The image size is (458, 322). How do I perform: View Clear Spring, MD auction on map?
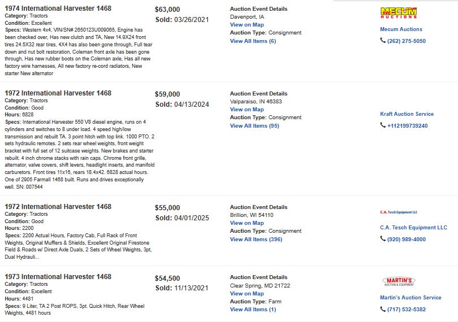click(247, 294)
